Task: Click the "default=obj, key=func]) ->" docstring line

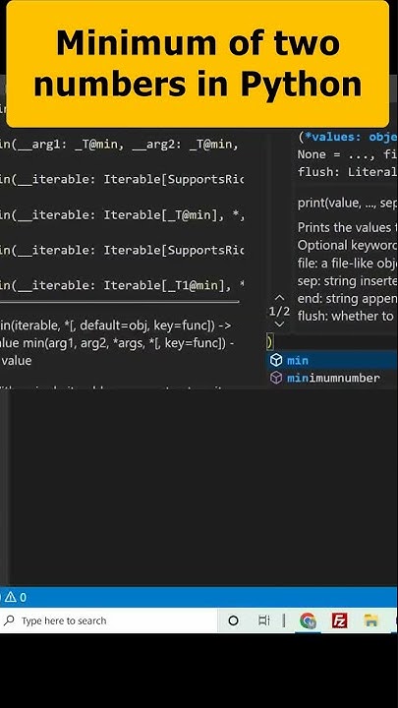Action: click(x=116, y=325)
